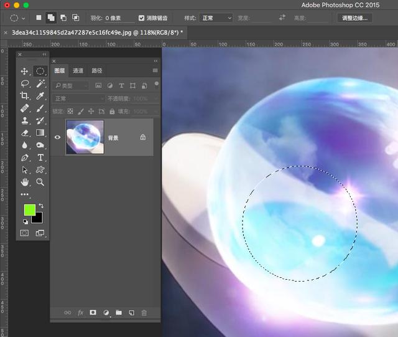Filter for pixel layers
This screenshot has height=337, width=398.
tap(98, 85)
